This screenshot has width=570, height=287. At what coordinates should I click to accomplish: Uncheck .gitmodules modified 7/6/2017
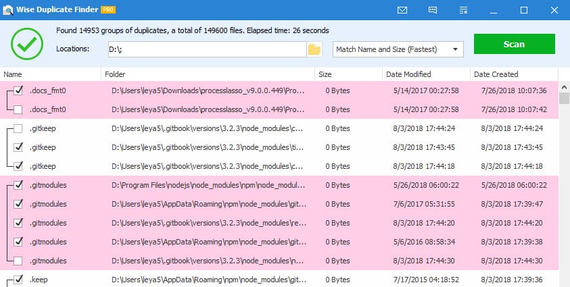click(18, 204)
